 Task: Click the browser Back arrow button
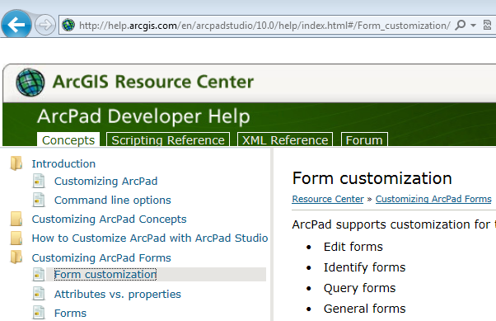click(16, 25)
